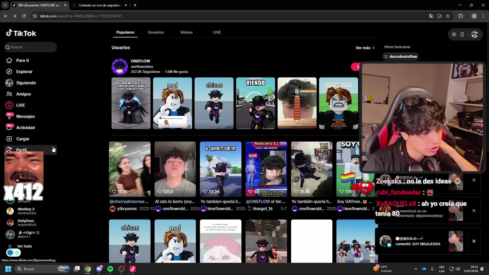
Task: Reload the page
Action: click(24, 16)
